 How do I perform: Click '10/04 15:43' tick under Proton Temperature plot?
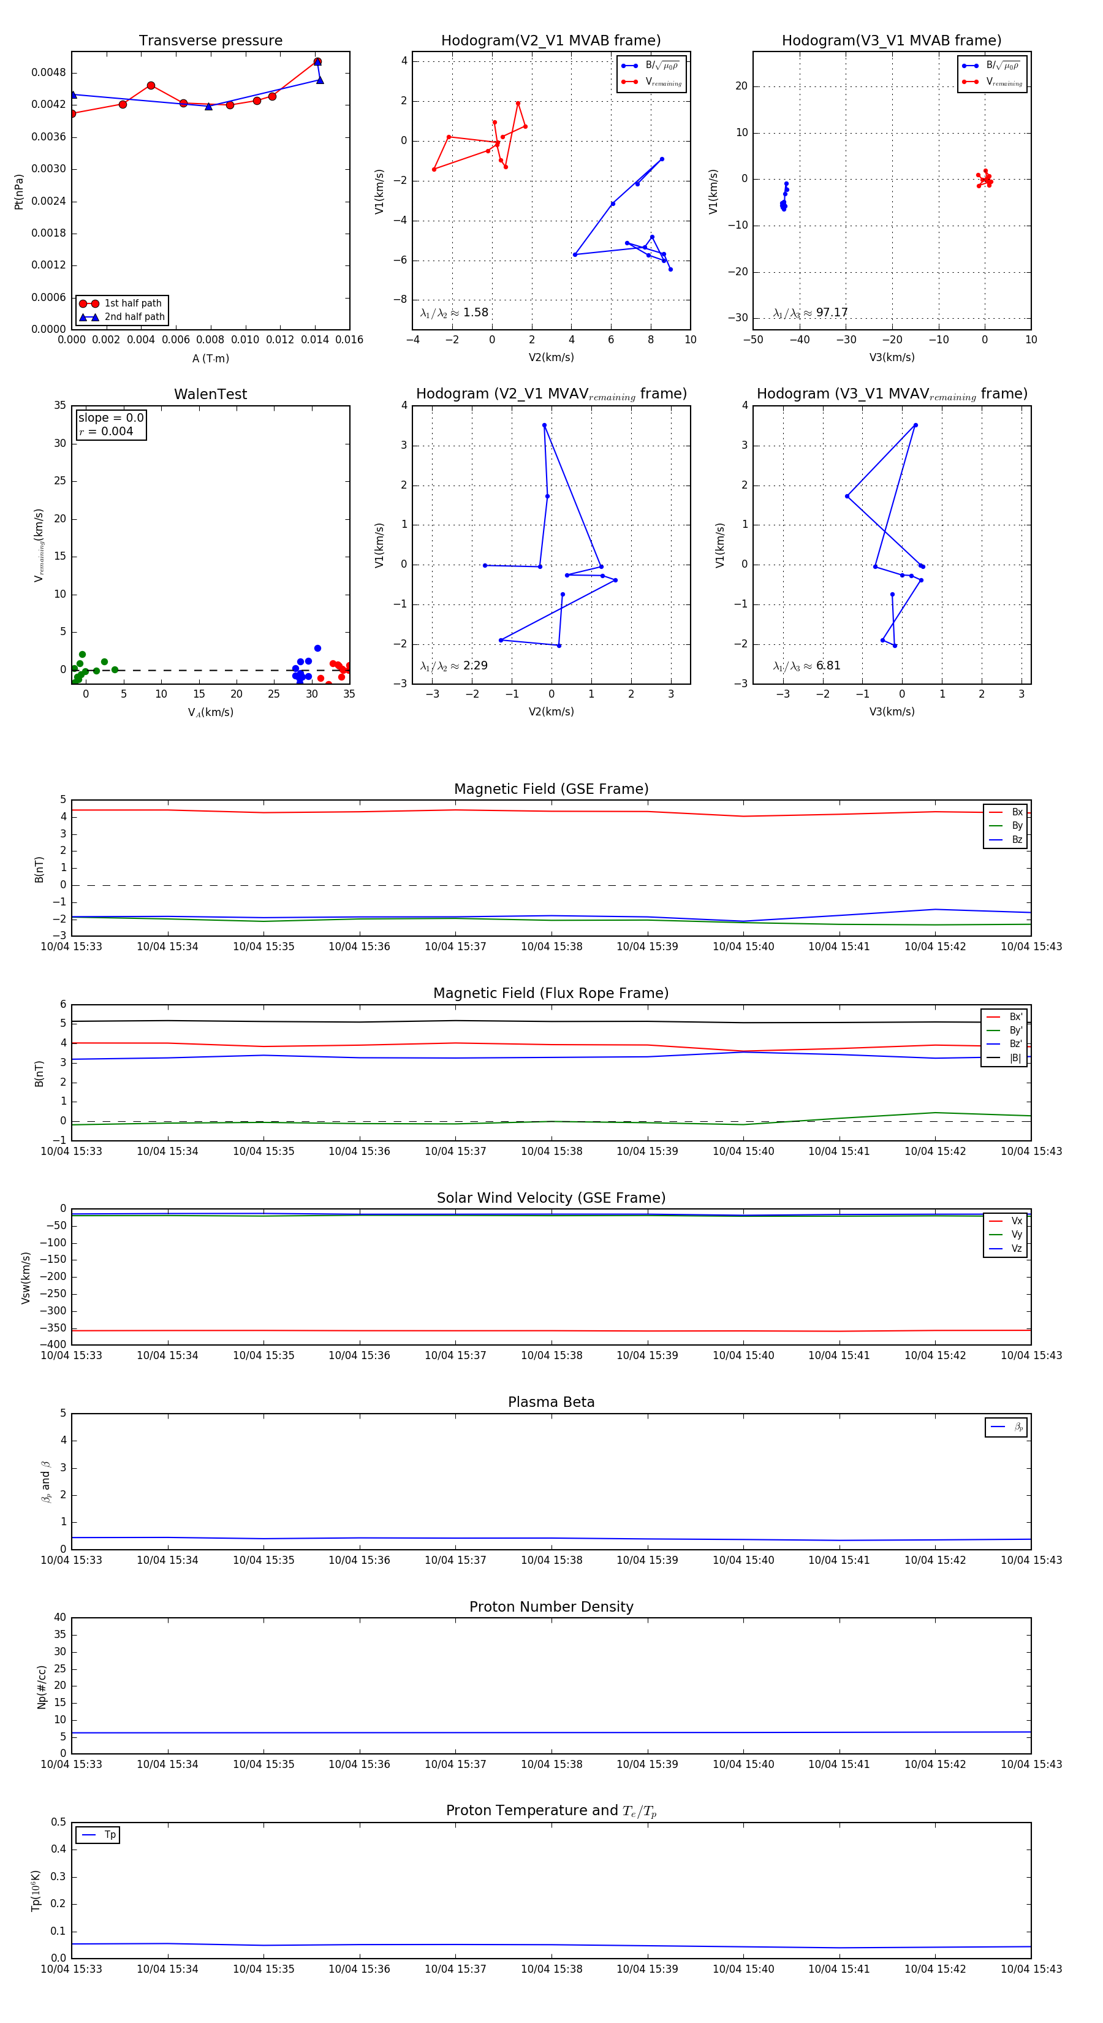pyautogui.click(x=1031, y=1969)
